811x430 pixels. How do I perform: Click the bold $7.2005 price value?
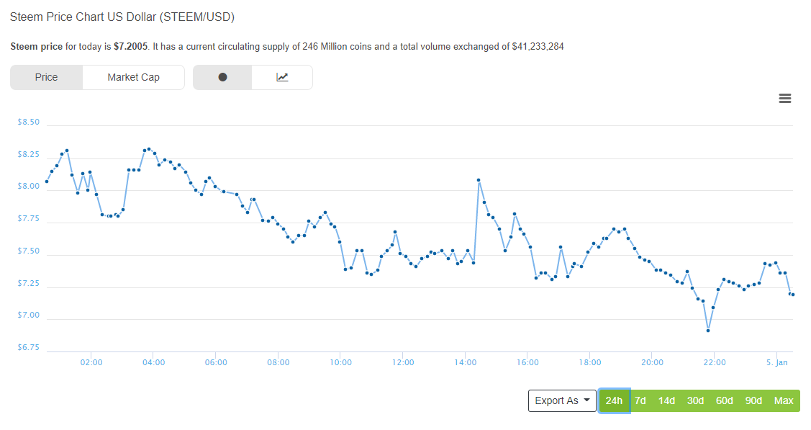(130, 47)
